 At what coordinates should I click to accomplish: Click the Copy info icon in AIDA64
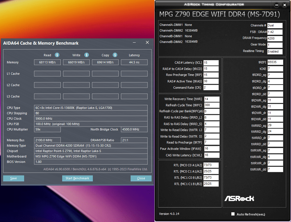pos(115,55)
